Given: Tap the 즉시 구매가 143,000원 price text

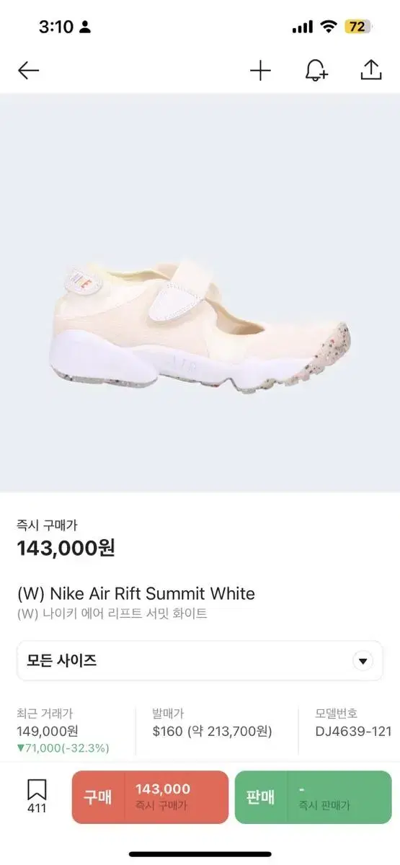Looking at the screenshot, I should 66,549.
